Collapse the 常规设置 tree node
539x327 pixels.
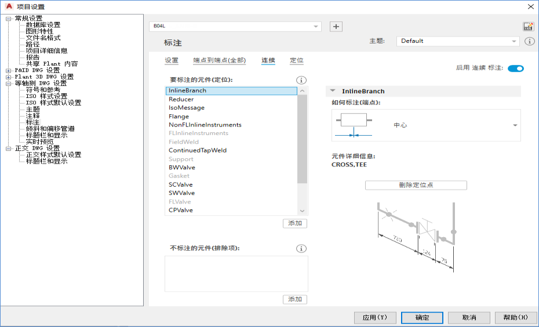click(8, 19)
